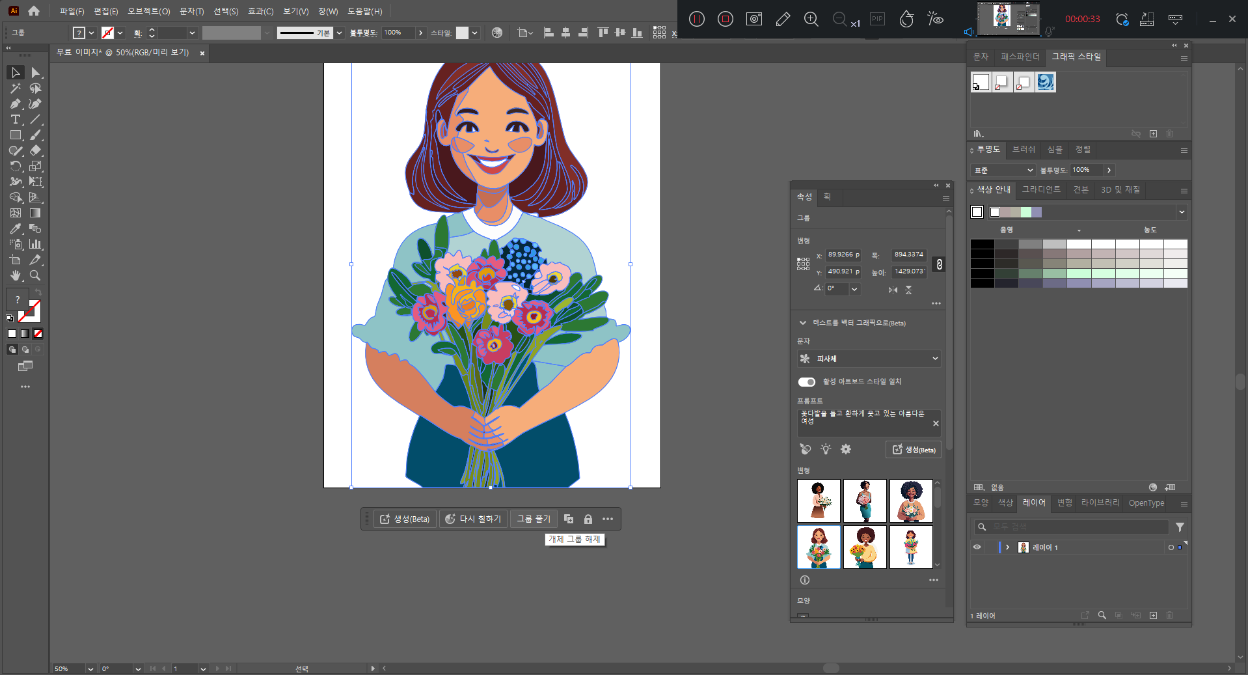Image resolution: width=1248 pixels, height=675 pixels.
Task: Open the 효과(C) menu
Action: [x=260, y=11]
